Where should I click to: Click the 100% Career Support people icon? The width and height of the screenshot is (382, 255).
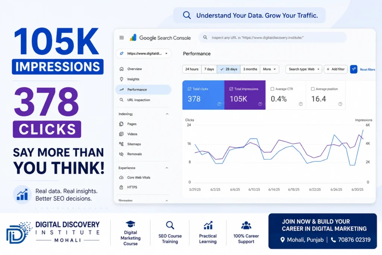(246, 225)
